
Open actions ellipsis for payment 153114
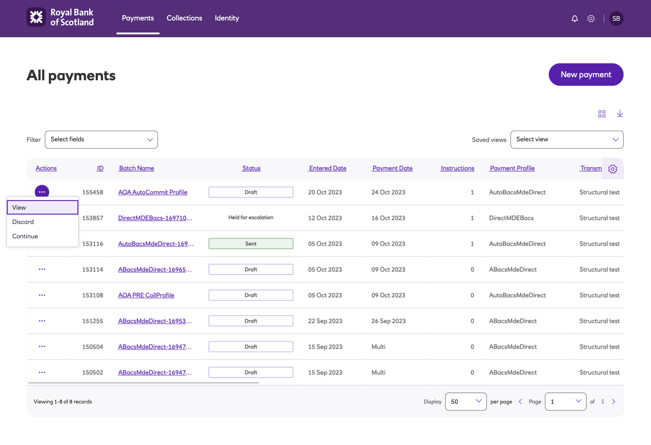[42, 269]
